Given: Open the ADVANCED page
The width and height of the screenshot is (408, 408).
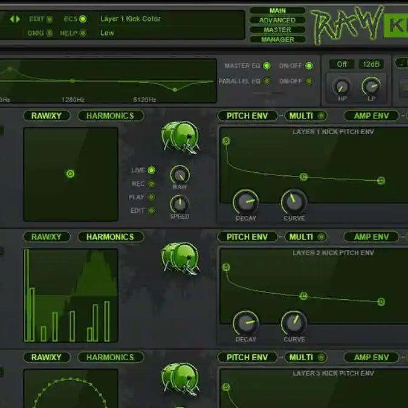Looking at the screenshot, I should [x=277, y=21].
